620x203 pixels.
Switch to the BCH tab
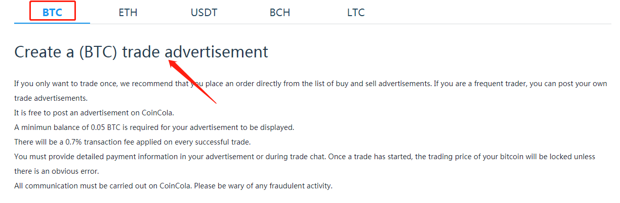280,12
